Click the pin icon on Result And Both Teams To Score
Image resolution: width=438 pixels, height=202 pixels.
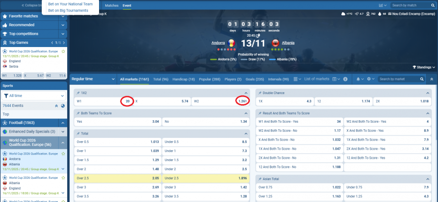[260, 113]
